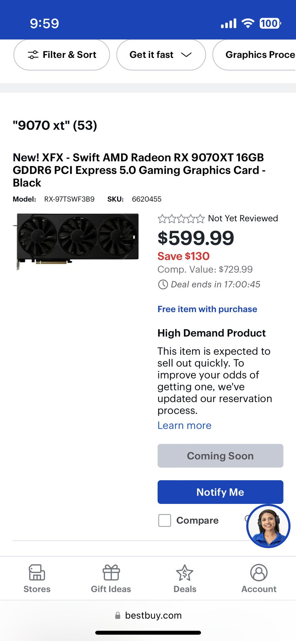
Task: Open the Graphics Processor filter
Action: pos(257,55)
